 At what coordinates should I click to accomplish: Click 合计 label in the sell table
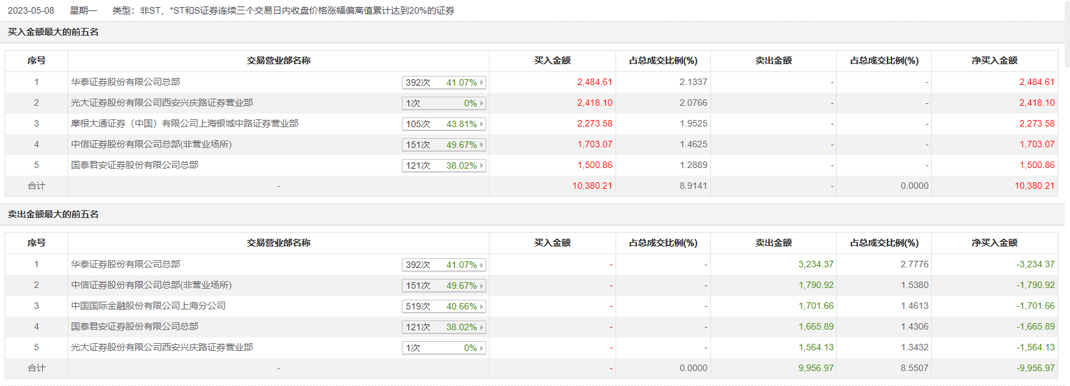click(x=36, y=368)
